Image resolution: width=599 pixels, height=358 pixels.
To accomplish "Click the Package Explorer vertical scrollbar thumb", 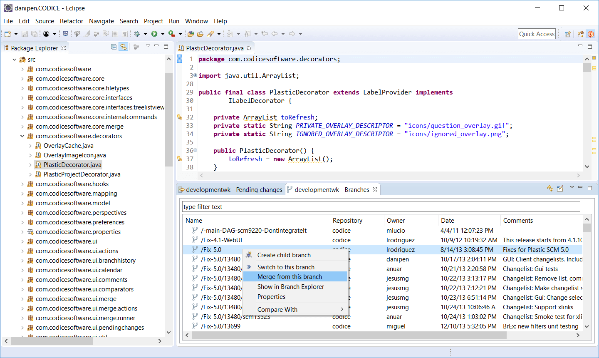I will [x=168, y=119].
